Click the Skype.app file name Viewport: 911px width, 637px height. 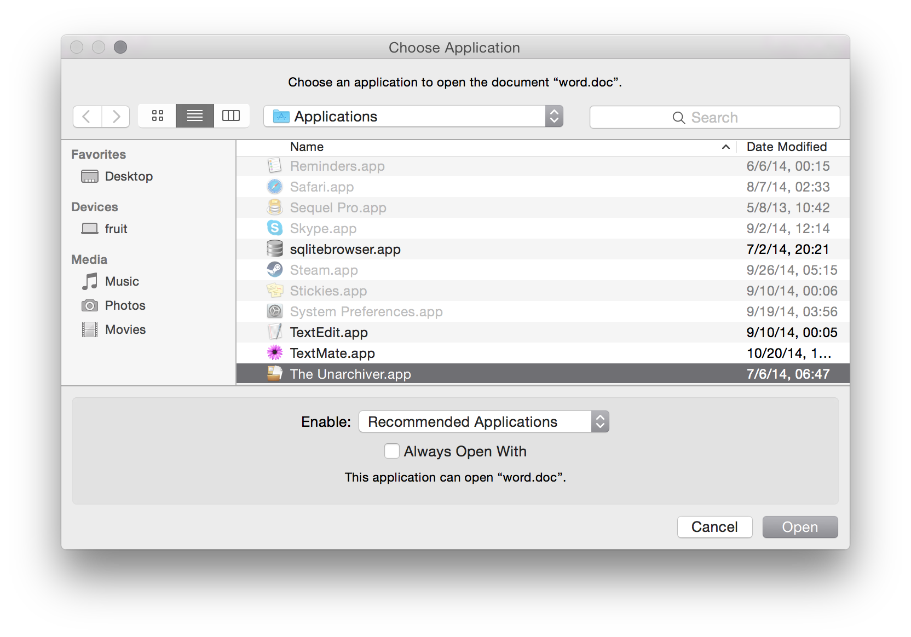(x=323, y=228)
